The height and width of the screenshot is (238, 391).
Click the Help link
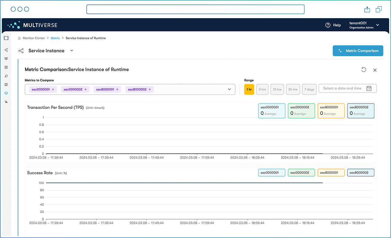(337, 25)
